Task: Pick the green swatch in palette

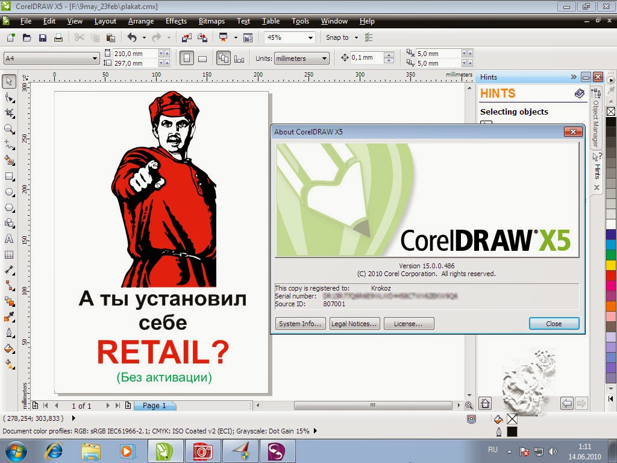Action: pos(611,255)
